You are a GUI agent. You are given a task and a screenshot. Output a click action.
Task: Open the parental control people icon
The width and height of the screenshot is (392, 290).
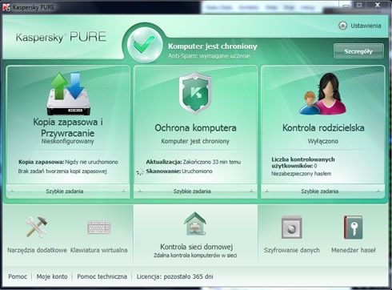(x=322, y=94)
